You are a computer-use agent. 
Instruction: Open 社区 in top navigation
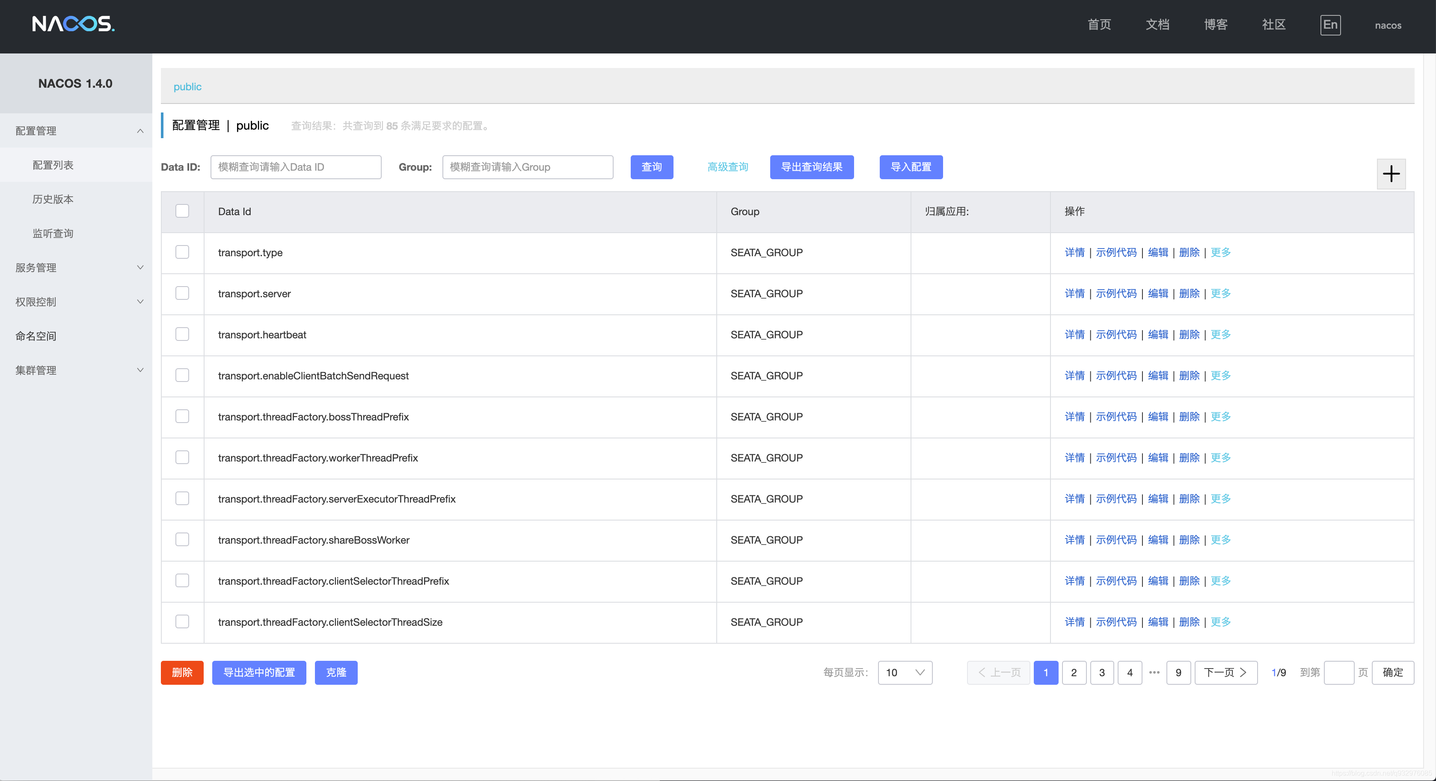click(x=1273, y=25)
